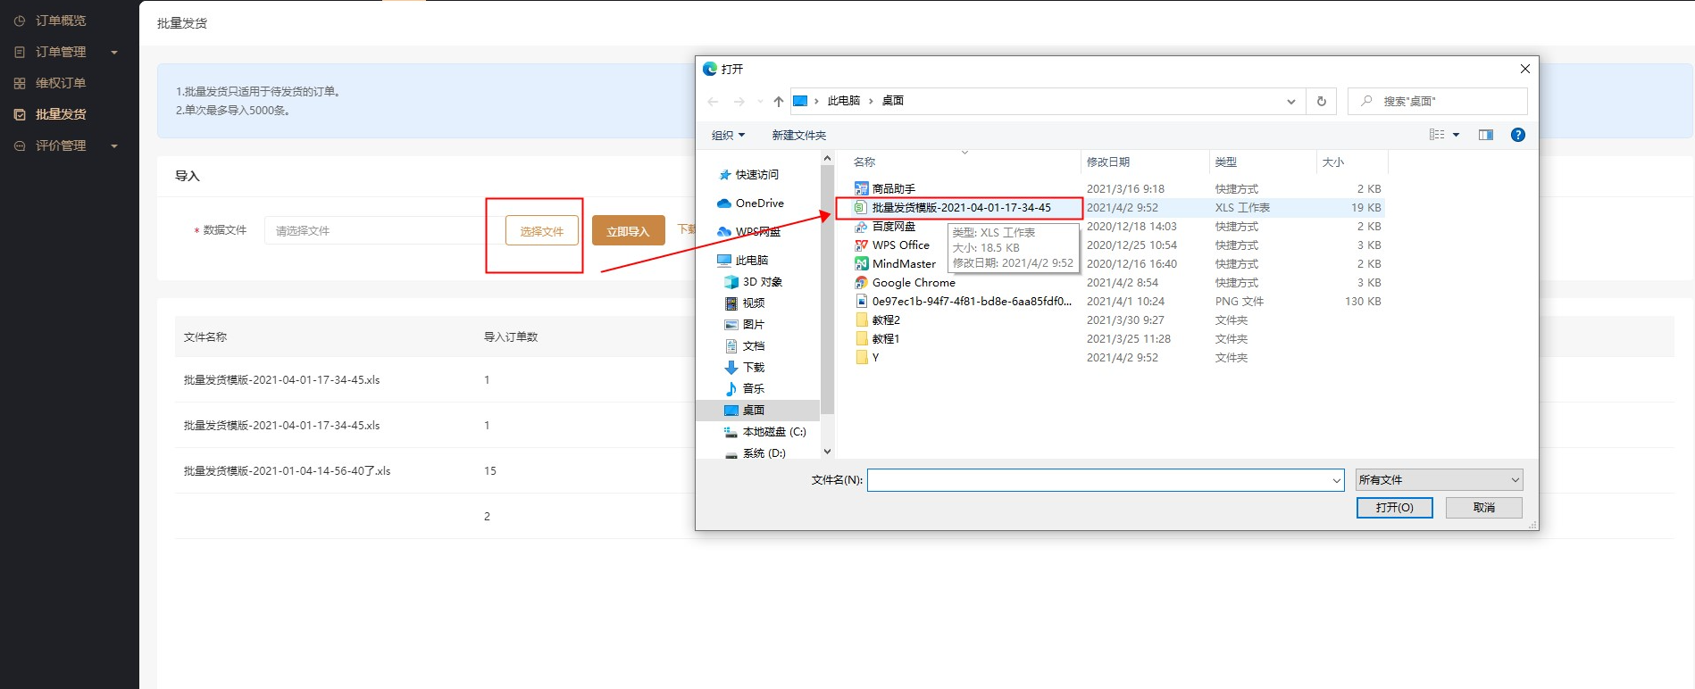Open the 下载 folder in the navigation pane

point(753,368)
